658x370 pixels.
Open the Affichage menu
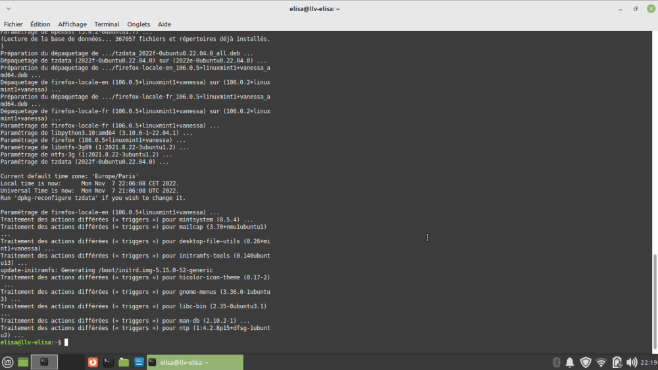[x=72, y=24]
